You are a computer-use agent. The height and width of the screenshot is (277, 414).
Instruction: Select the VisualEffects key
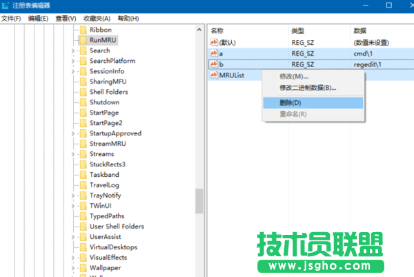(108, 258)
